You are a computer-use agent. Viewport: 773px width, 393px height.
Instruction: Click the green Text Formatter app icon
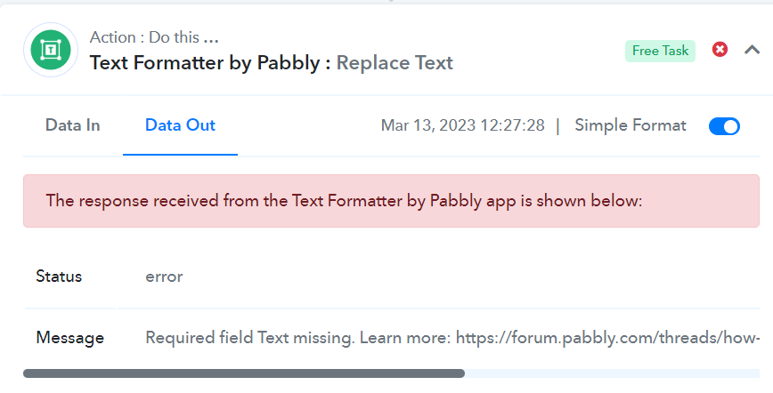pos(51,50)
